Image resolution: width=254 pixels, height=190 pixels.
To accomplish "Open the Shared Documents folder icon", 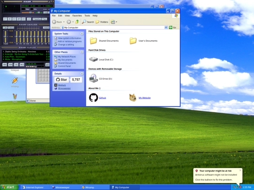I will [93, 41].
